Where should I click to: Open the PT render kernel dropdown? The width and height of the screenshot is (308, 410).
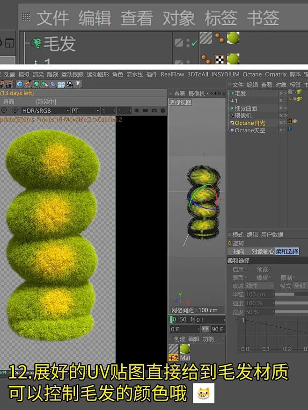coord(85,110)
